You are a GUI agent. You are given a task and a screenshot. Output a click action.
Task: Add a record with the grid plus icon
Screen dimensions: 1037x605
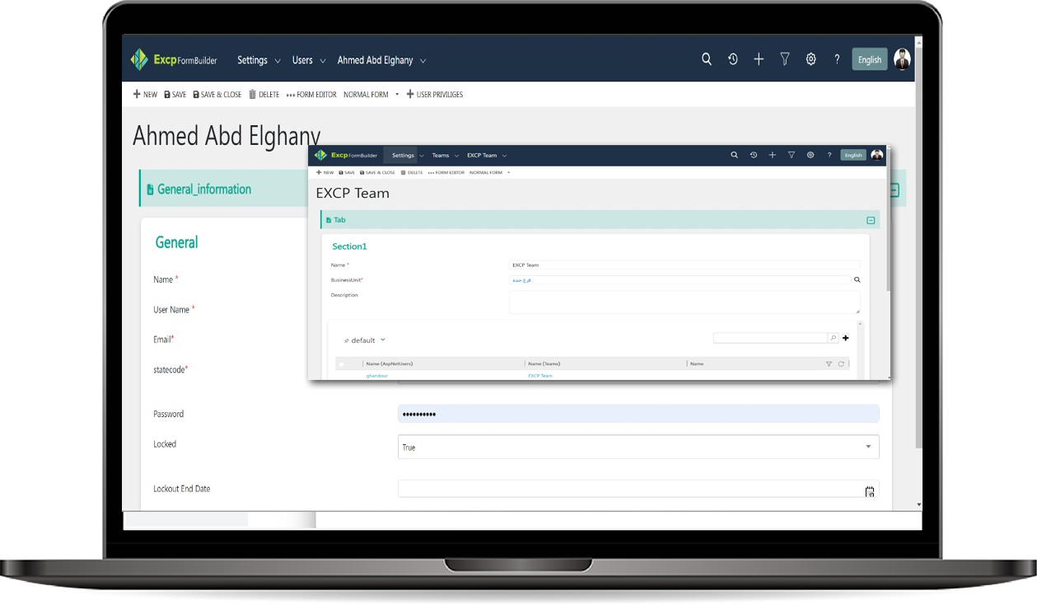(845, 338)
